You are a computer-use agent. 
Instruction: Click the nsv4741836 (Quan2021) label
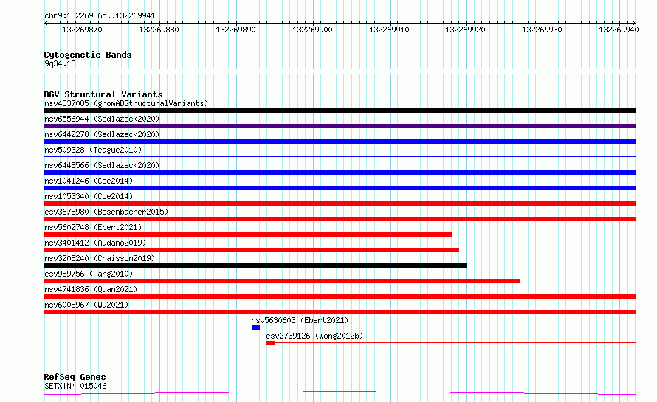[x=91, y=289]
